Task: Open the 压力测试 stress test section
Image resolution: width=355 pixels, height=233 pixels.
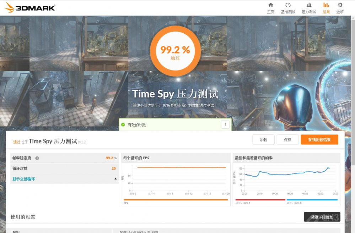Action: (309, 8)
